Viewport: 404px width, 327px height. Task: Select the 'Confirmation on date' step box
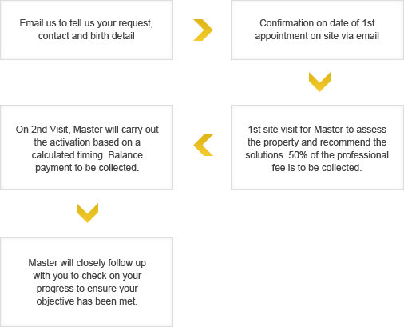pyautogui.click(x=317, y=30)
